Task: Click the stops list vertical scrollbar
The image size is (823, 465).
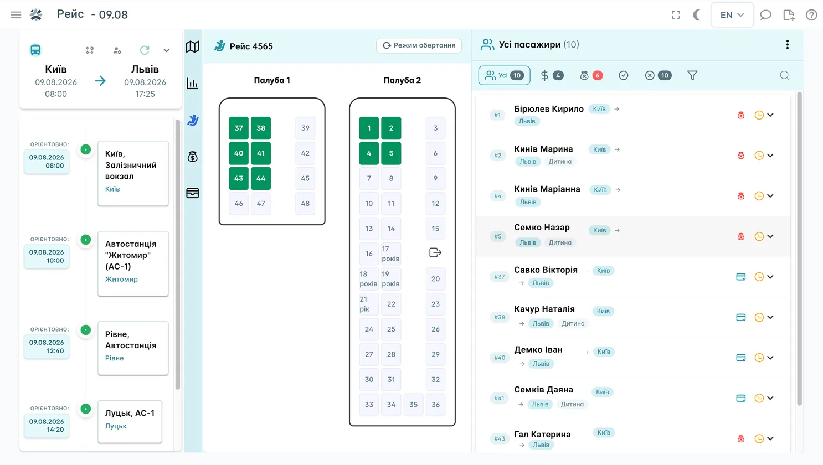Action: click(x=178, y=255)
